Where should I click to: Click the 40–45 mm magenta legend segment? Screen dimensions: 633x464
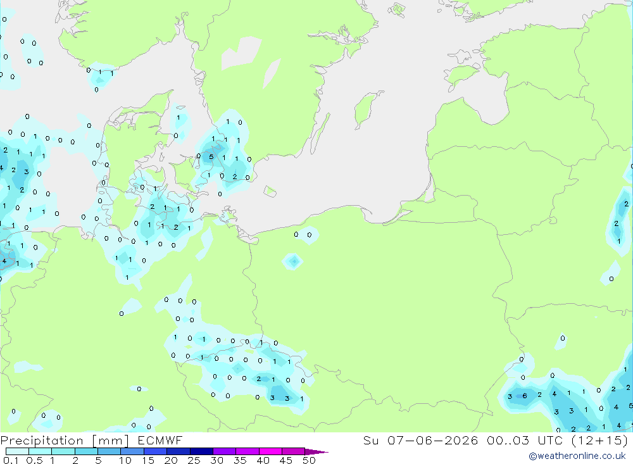pos(270,451)
